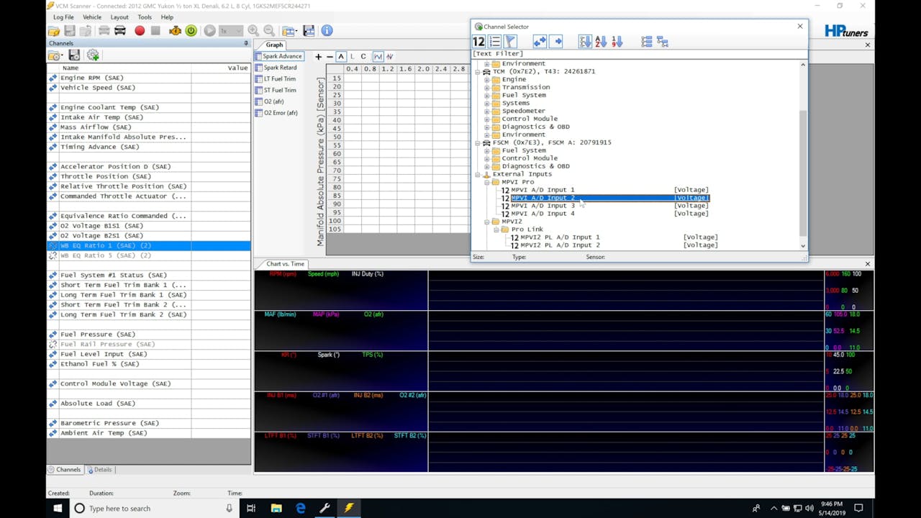Open the Vehicle menu
Image resolution: width=921 pixels, height=518 pixels.
pos(91,17)
